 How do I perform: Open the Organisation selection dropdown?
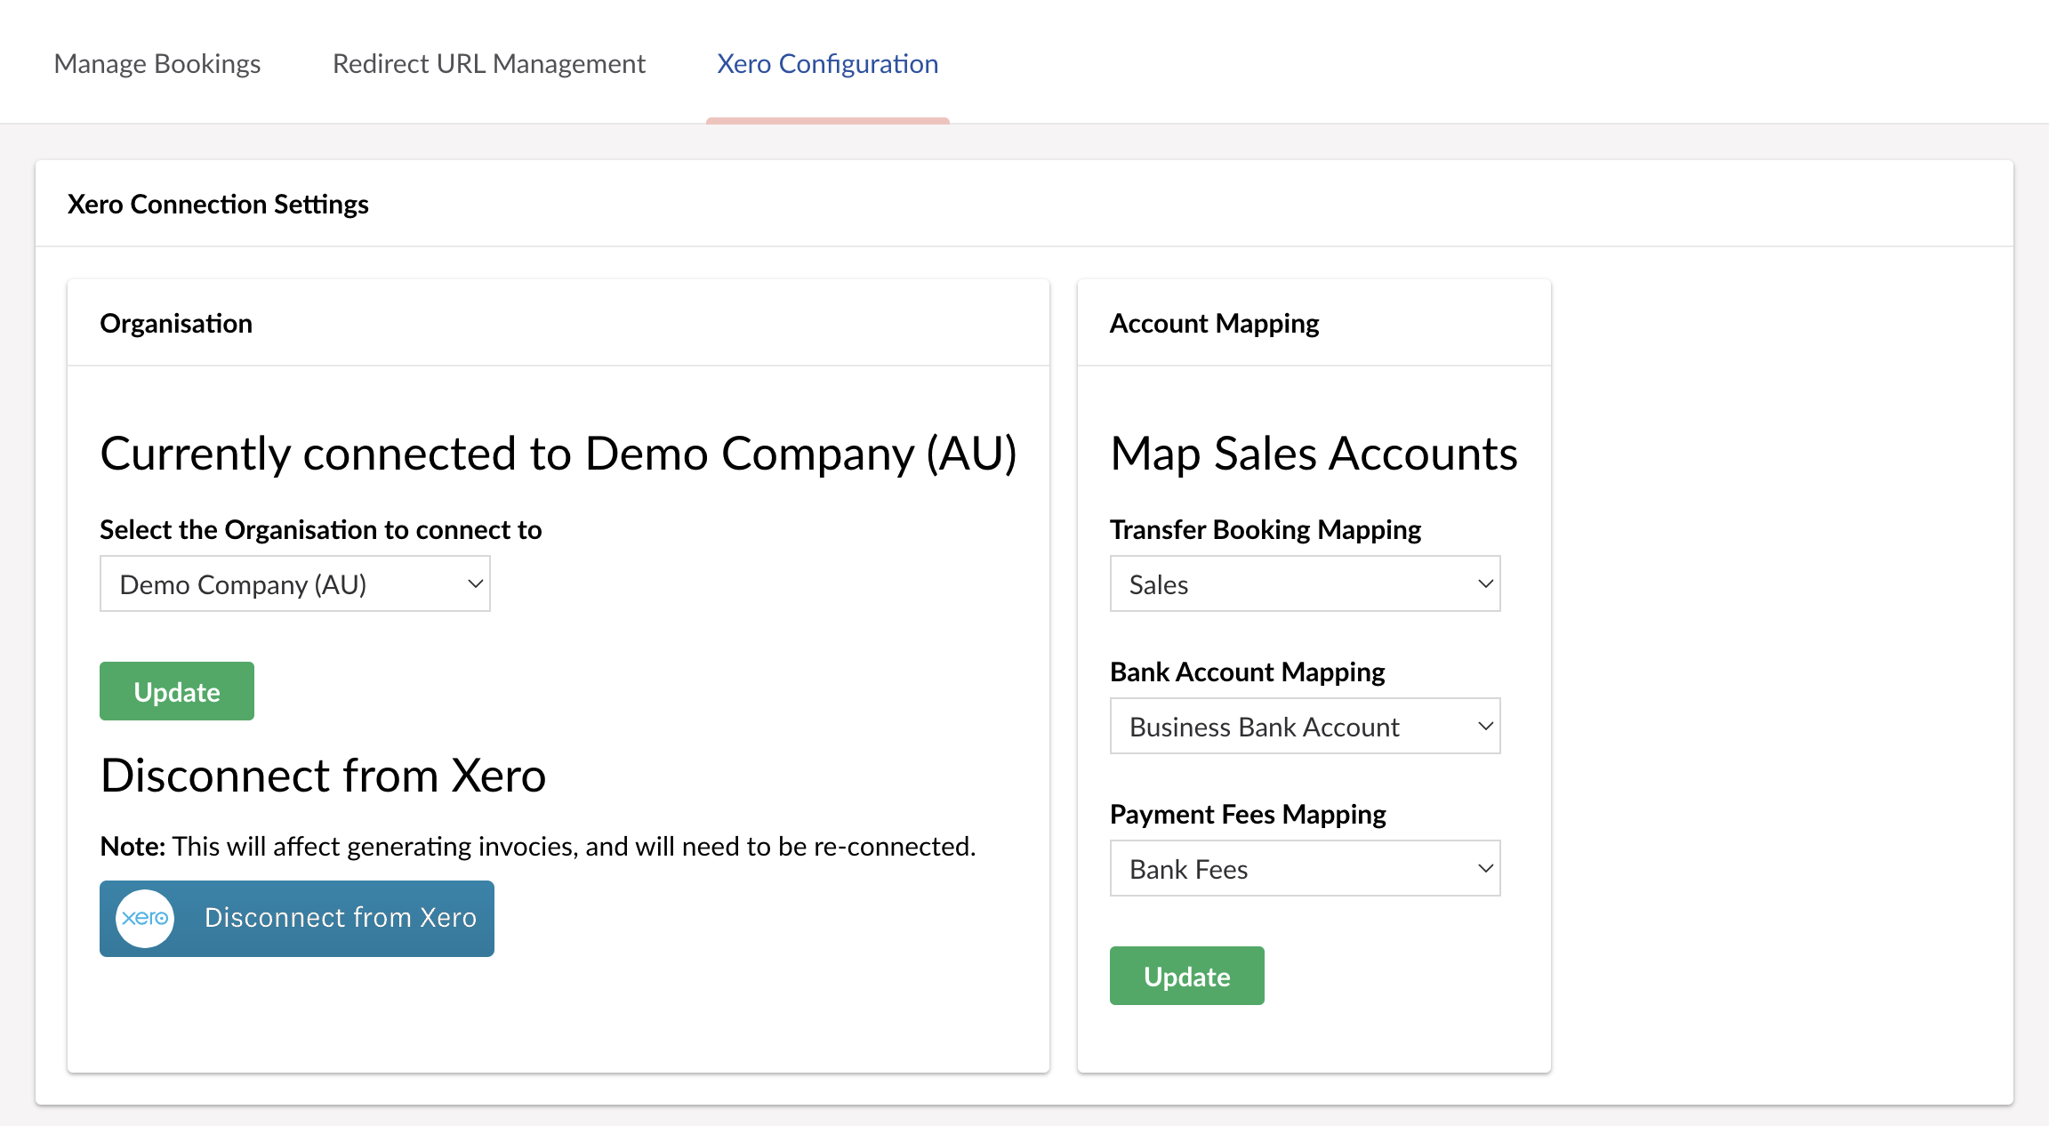coord(293,584)
